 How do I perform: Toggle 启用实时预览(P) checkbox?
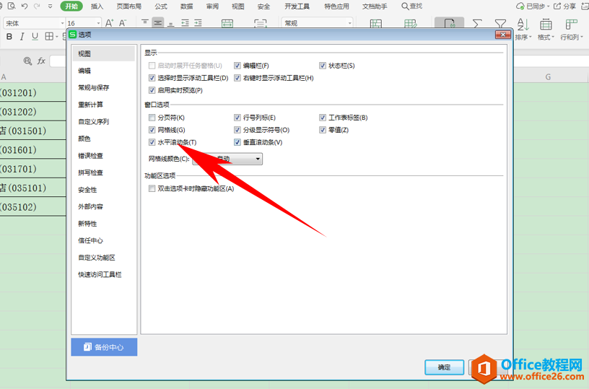click(152, 90)
